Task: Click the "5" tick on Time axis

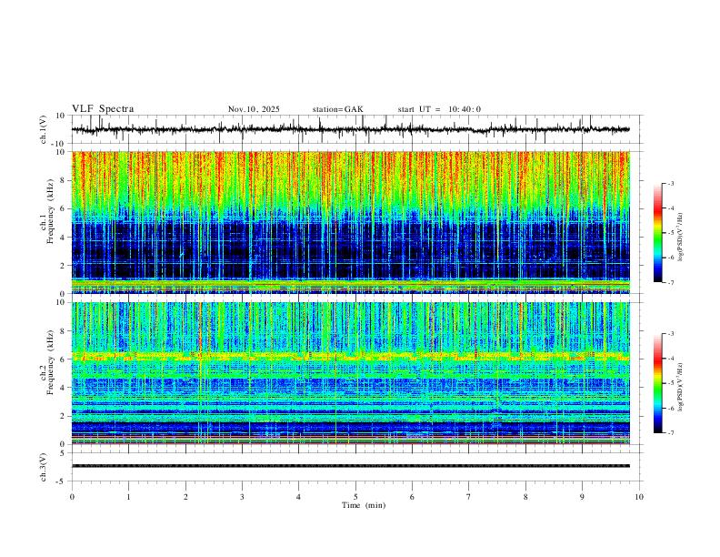Action: pos(355,497)
